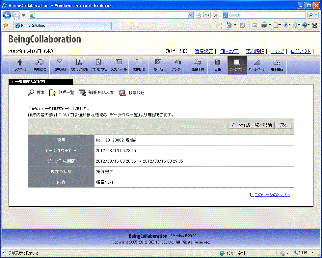Click ログアウト link

[x=301, y=51]
